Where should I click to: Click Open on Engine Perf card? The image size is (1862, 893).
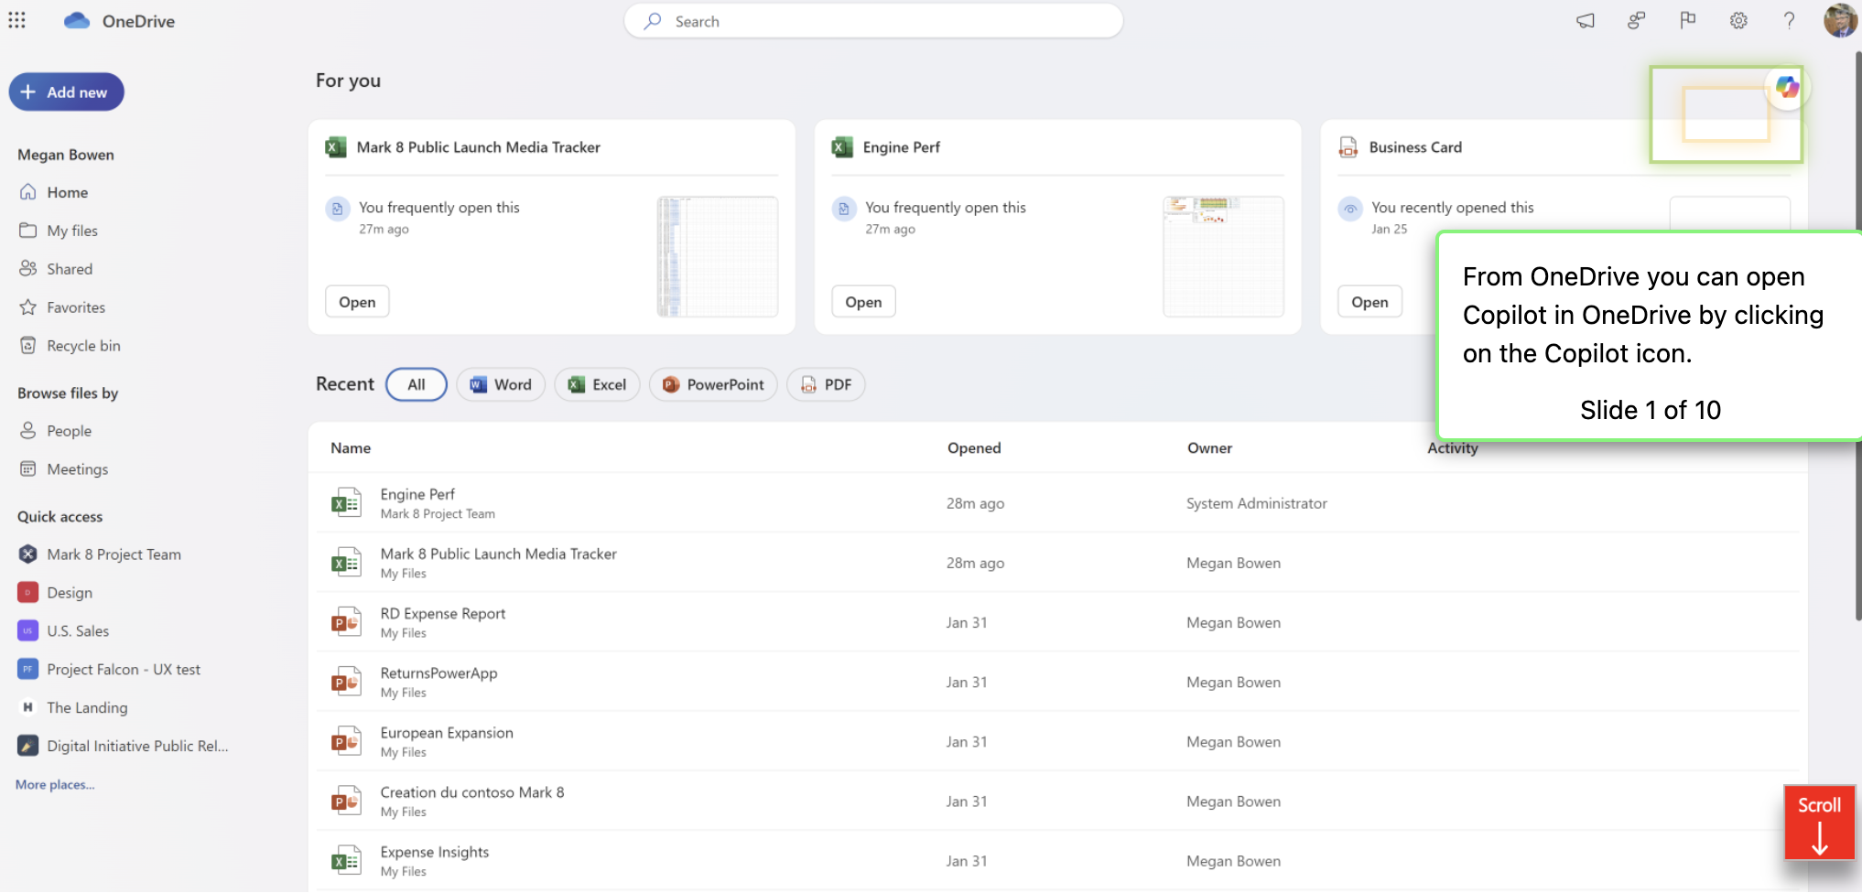[x=863, y=302]
